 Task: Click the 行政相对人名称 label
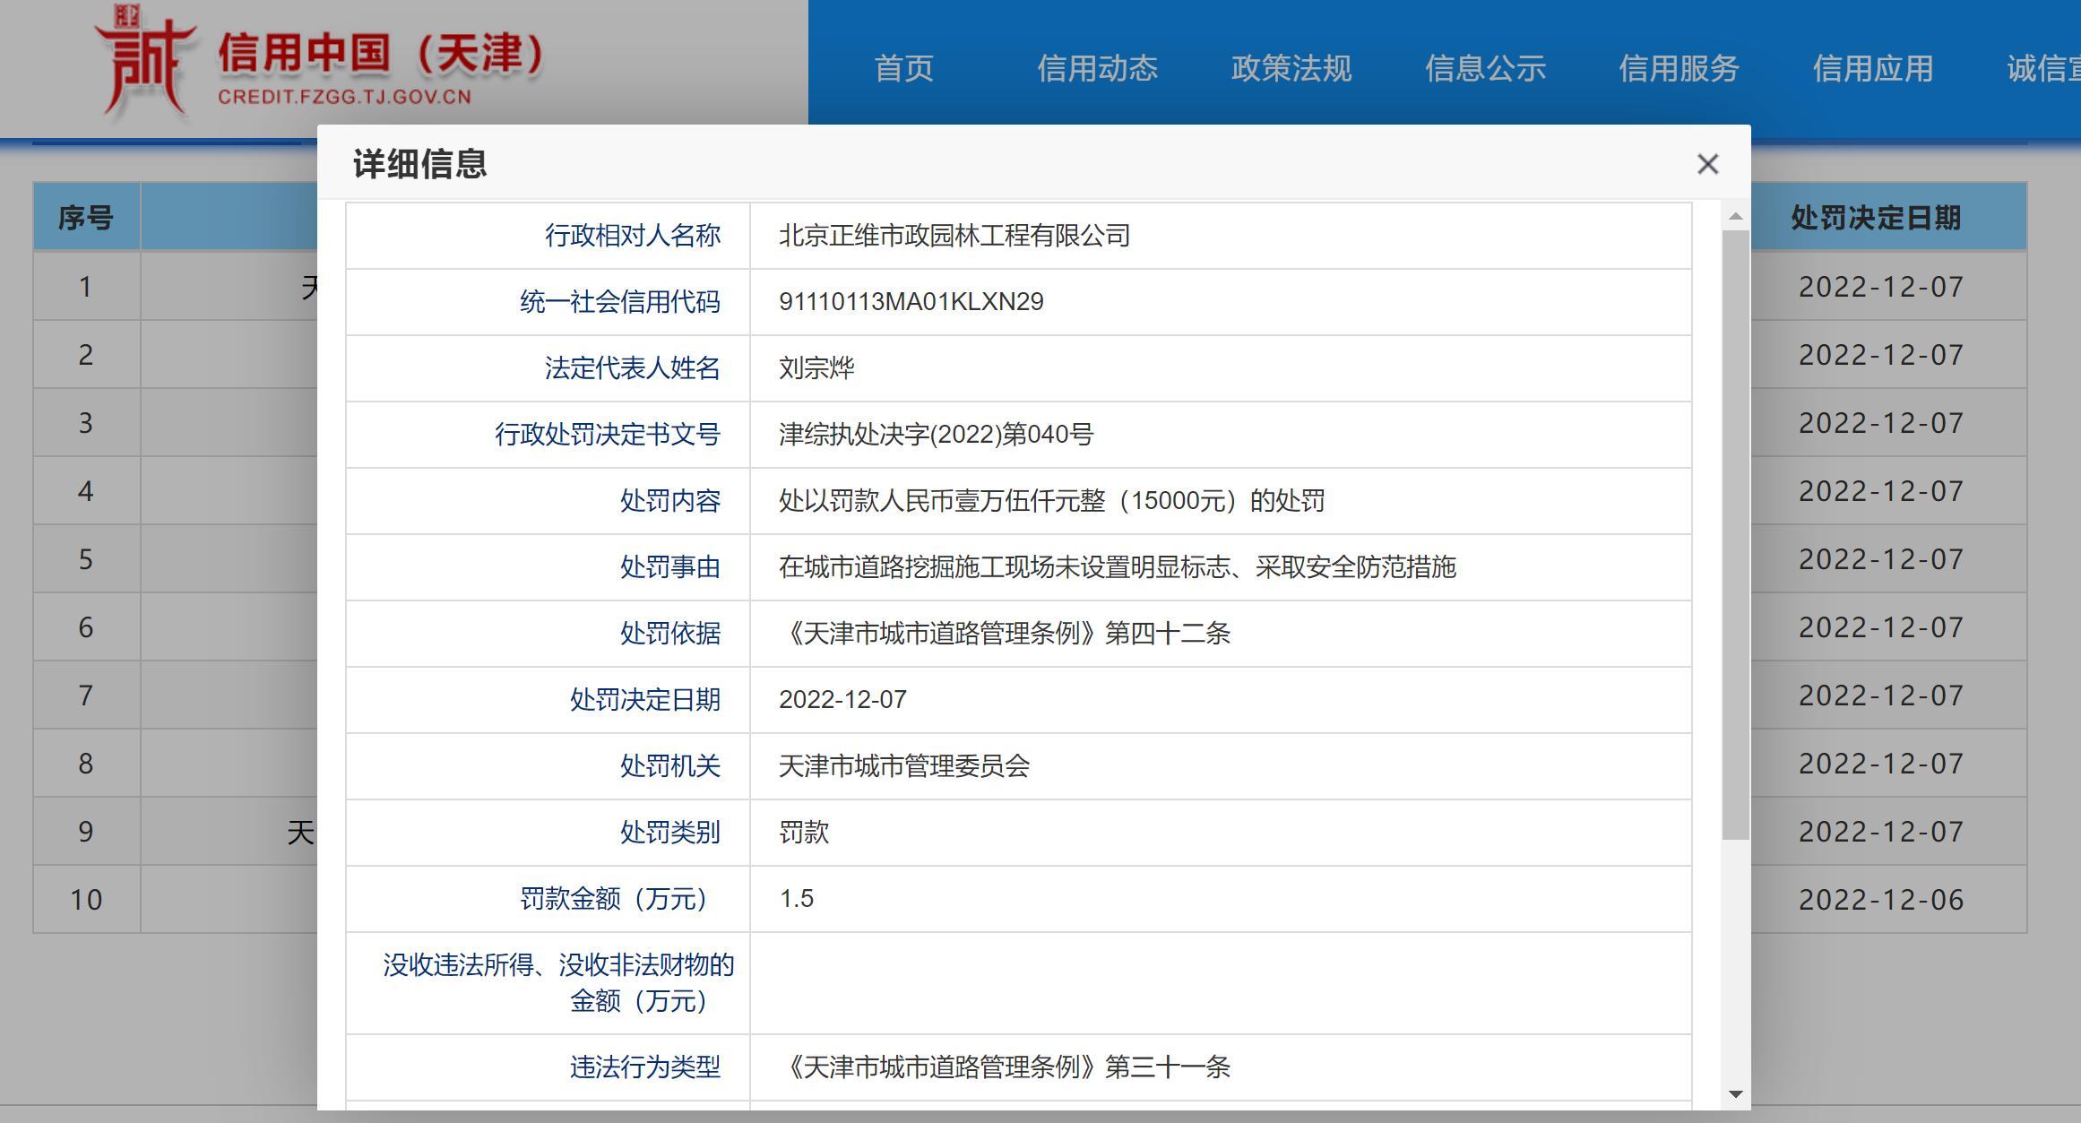(x=633, y=236)
